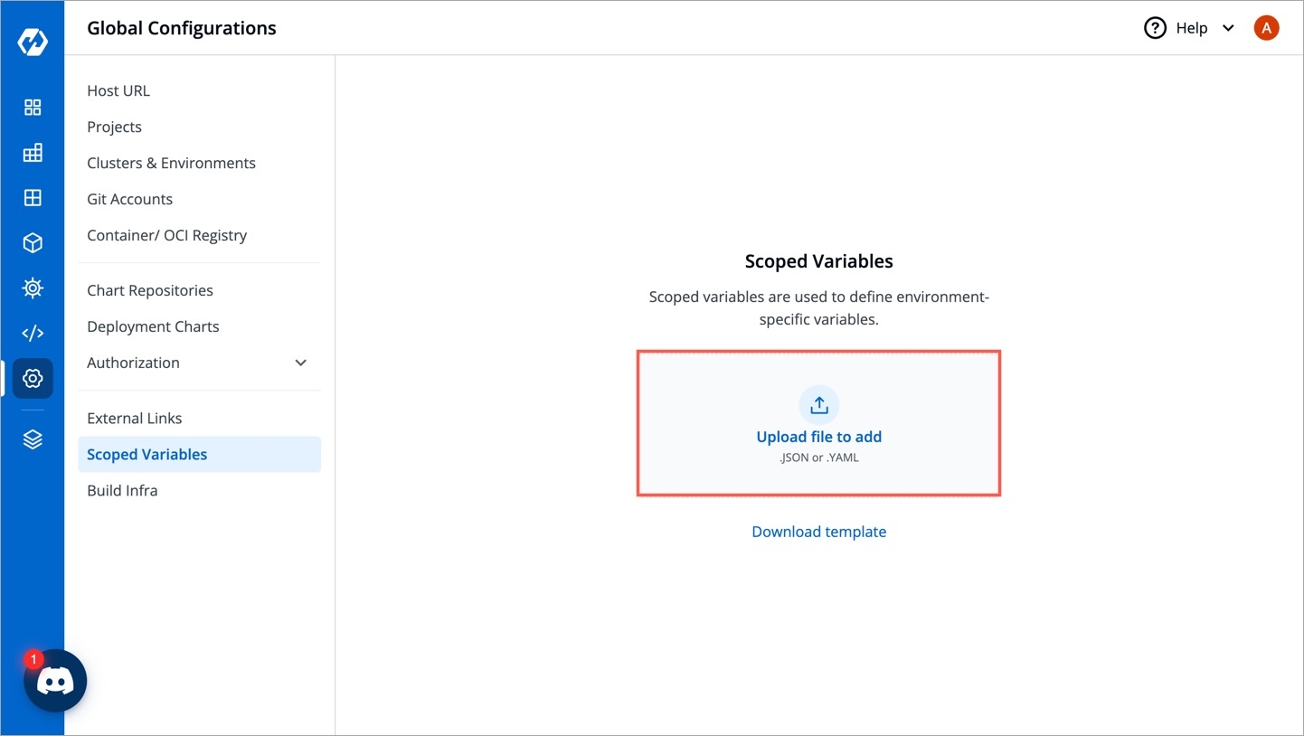The image size is (1304, 736).
Task: Click the Help question mark icon
Action: tap(1155, 28)
